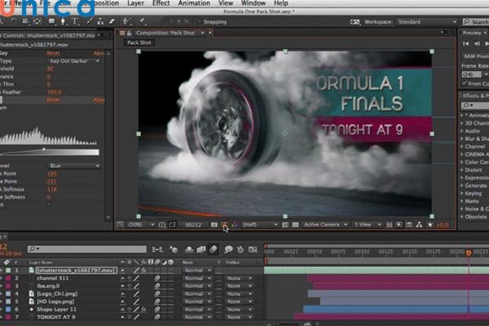The image size is (489, 326).
Task: Open the Key Out Darker type dropdown
Action: coord(74,61)
